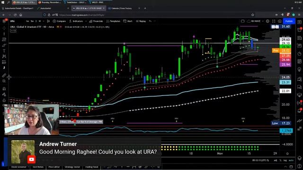Image resolution: width=303 pixels, height=170 pixels.
Task: Open the Stock Screener tab
Action: [18, 167]
